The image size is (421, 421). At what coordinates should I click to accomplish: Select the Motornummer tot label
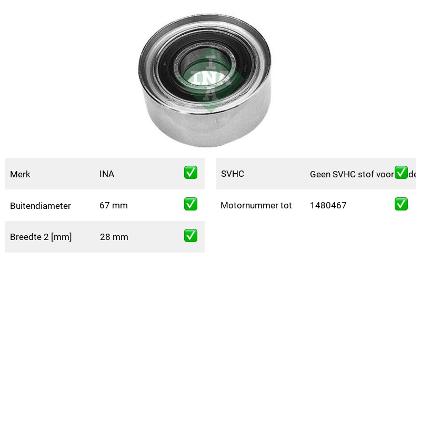(256, 206)
